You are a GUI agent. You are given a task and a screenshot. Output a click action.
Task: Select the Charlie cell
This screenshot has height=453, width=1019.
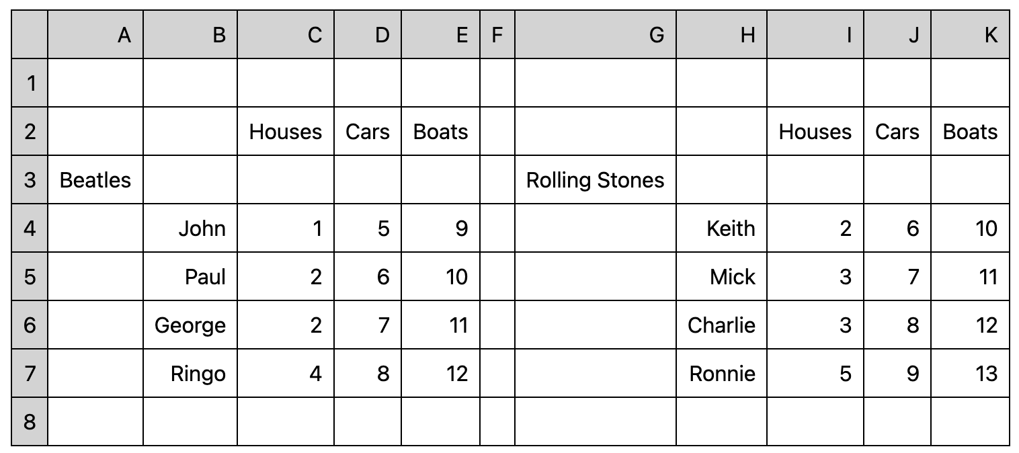click(x=721, y=325)
